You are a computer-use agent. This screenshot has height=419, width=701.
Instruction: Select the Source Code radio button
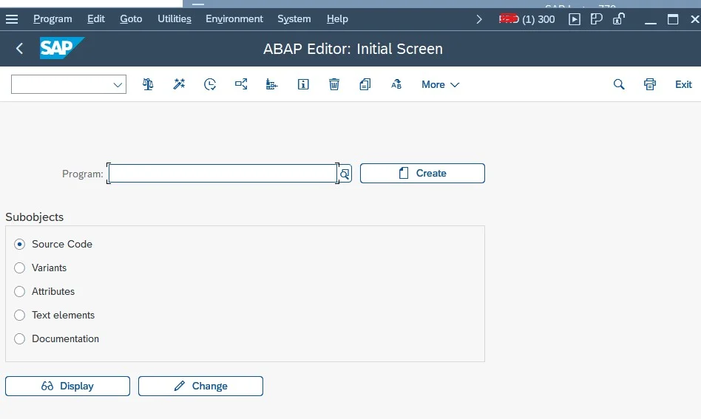[19, 244]
